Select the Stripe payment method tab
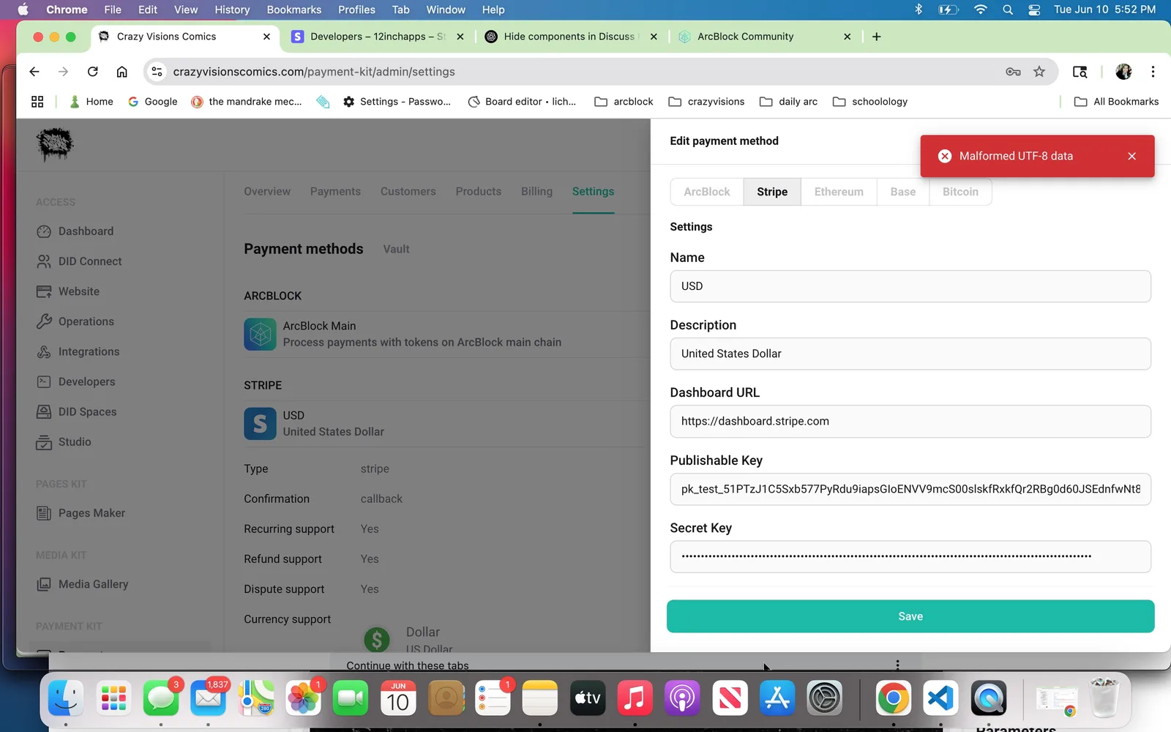Viewport: 1171px width, 732px height. click(772, 192)
